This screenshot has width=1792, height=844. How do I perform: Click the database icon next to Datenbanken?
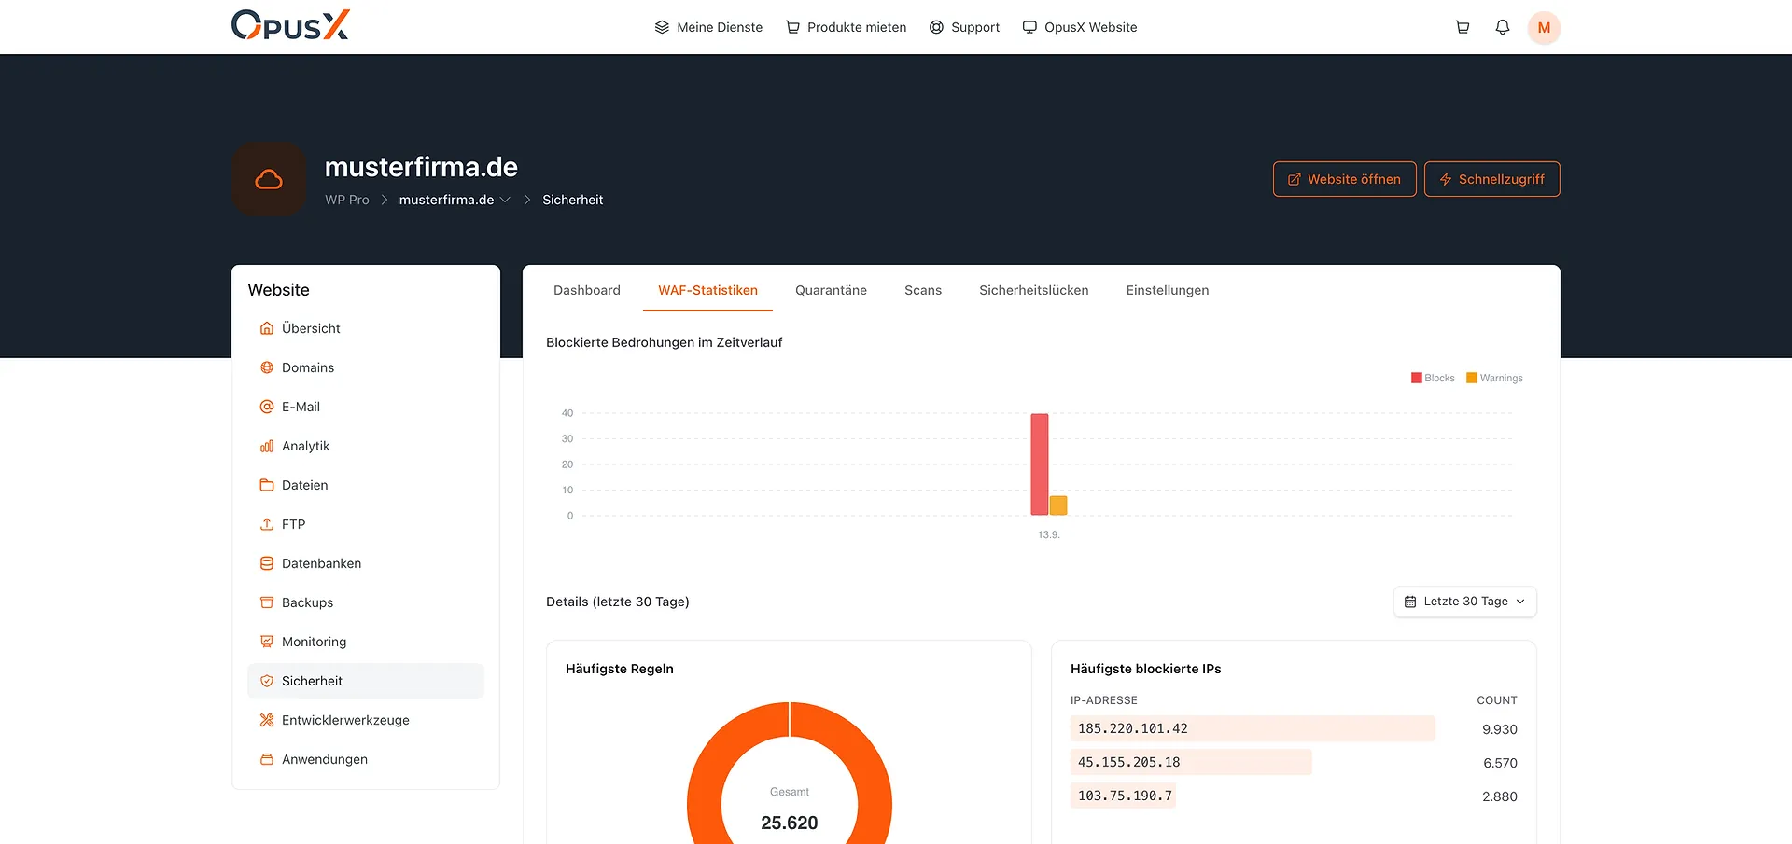[x=267, y=563]
